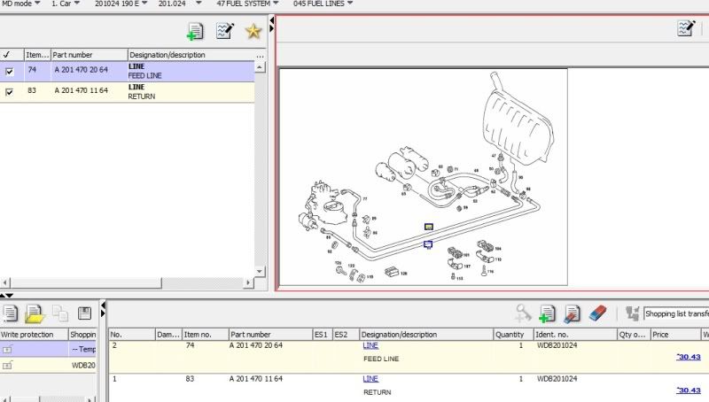Click the LINE link for FEED LINE row
Viewport: 709px width, 402px height.
click(x=370, y=346)
